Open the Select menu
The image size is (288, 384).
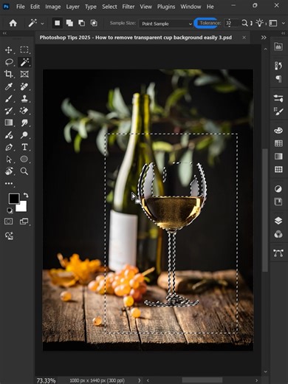pyautogui.click(x=109, y=7)
